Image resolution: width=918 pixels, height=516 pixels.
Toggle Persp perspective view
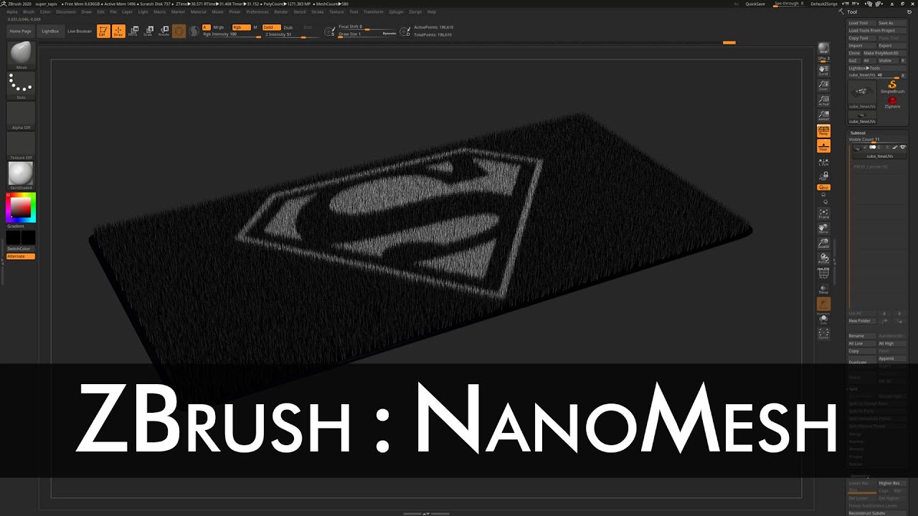click(x=823, y=131)
